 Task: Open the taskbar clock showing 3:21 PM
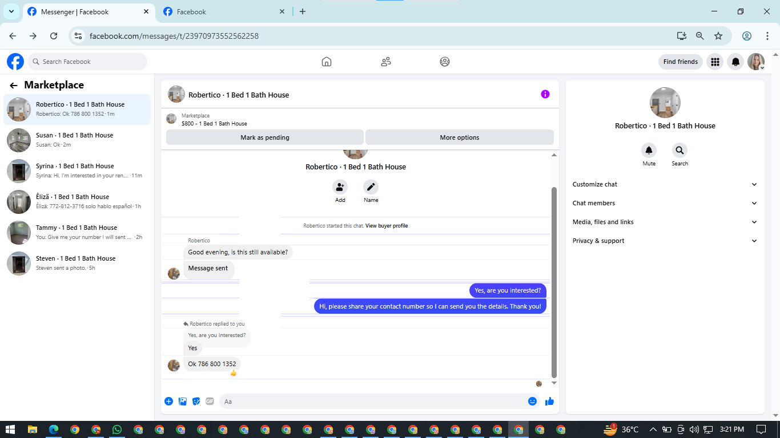731,429
